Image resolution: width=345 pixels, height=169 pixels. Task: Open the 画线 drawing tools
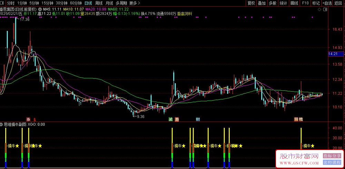[294, 3]
